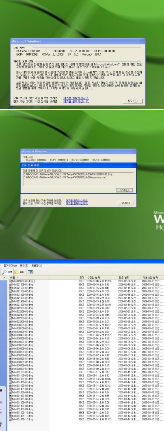The image size is (164, 431).
Task: Click file icon of Mini030109-02.dmp
Action: click(10, 329)
